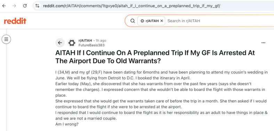Viewport: 274px width, 131px height.
Task: Reload the current Reddit page
Action: click(x=25, y=6)
